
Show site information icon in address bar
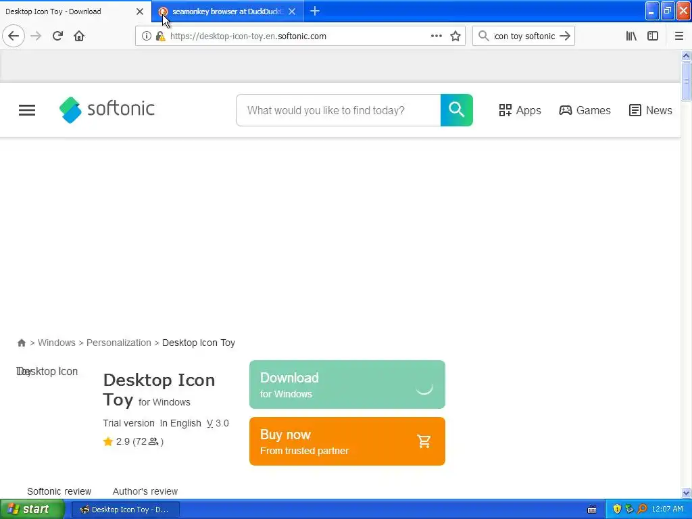click(146, 36)
